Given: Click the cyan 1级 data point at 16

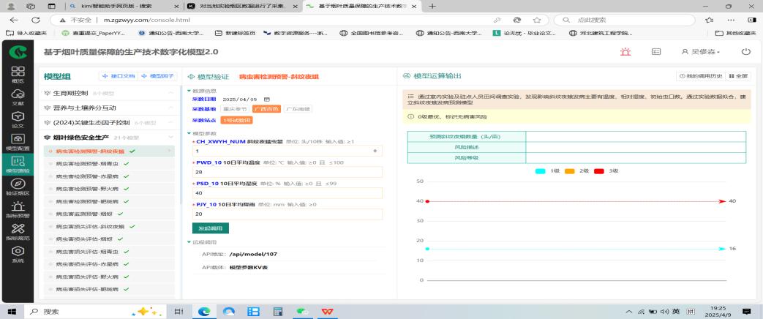Looking at the screenshot, I should (x=426, y=249).
